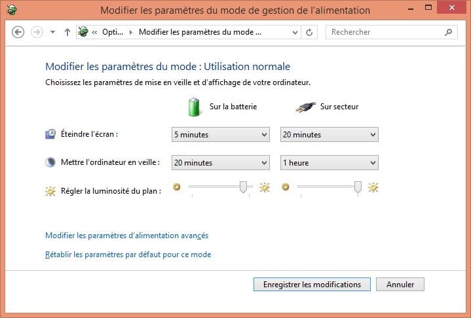This screenshot has height=318, width=471.
Task: Click the Opti... breadcrumb item
Action: click(x=113, y=32)
